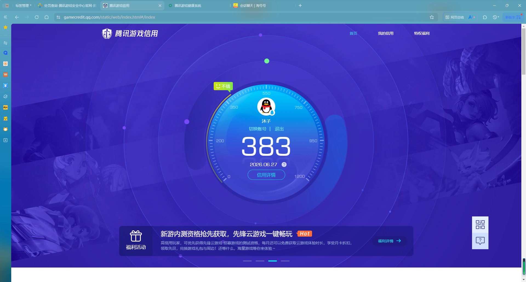The width and height of the screenshot is (526, 282).
Task: Open the feedback question bubble button
Action: (x=480, y=241)
